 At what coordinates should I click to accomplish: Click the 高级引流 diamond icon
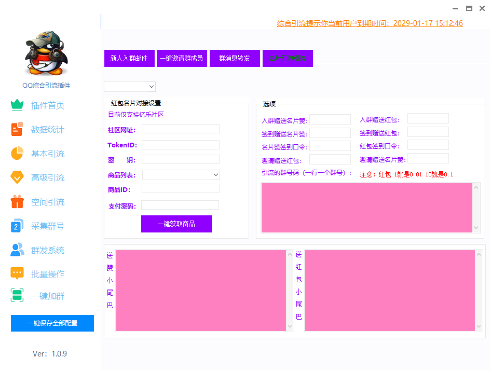point(17,177)
